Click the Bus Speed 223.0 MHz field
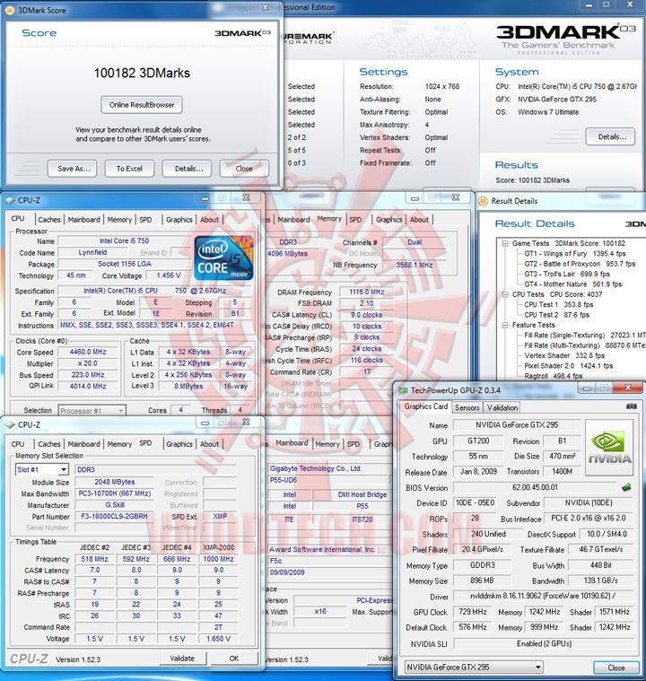 [x=88, y=375]
